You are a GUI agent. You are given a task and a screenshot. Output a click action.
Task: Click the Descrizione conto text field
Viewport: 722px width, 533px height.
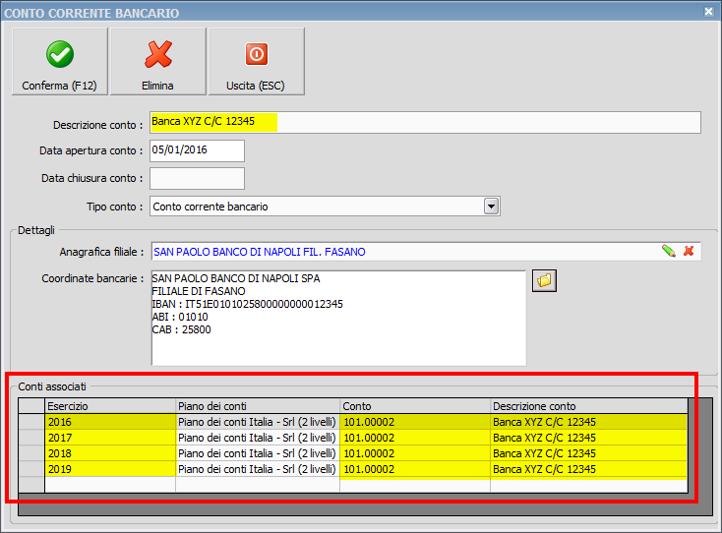tap(424, 122)
